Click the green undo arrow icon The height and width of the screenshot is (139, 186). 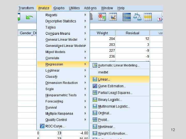tap(29, 18)
